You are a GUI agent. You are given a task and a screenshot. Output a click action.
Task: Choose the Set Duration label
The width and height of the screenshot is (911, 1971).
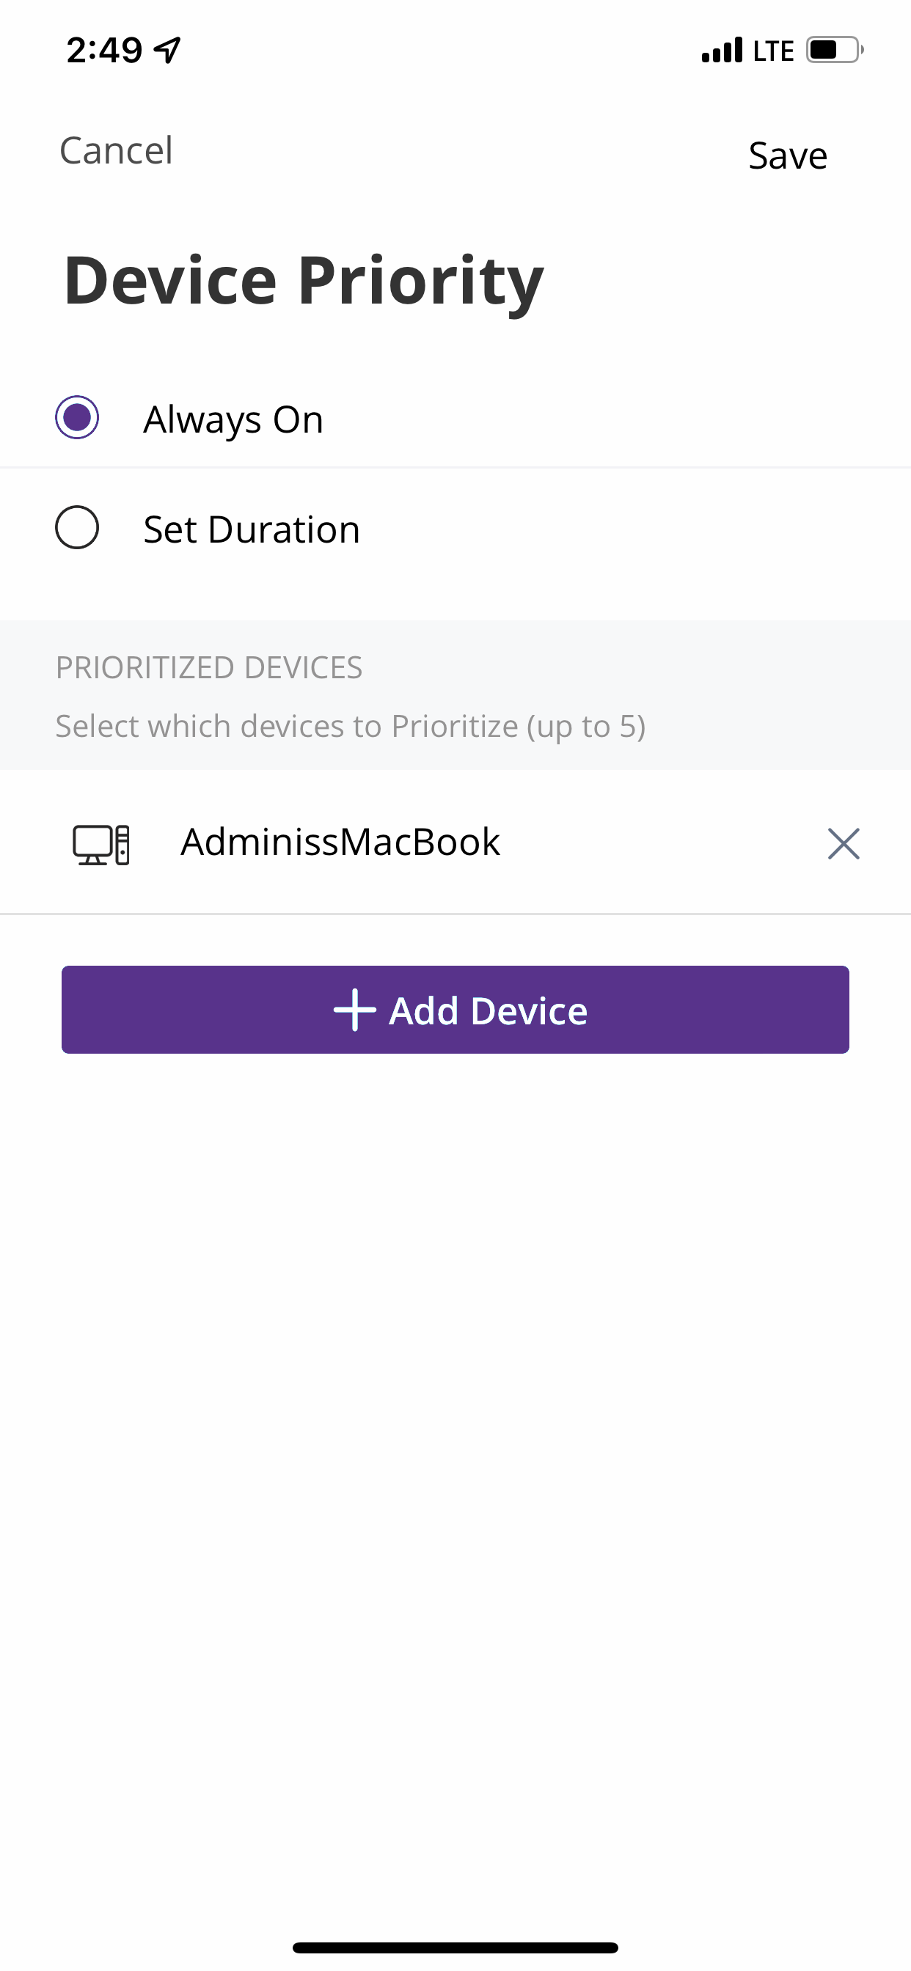(252, 529)
